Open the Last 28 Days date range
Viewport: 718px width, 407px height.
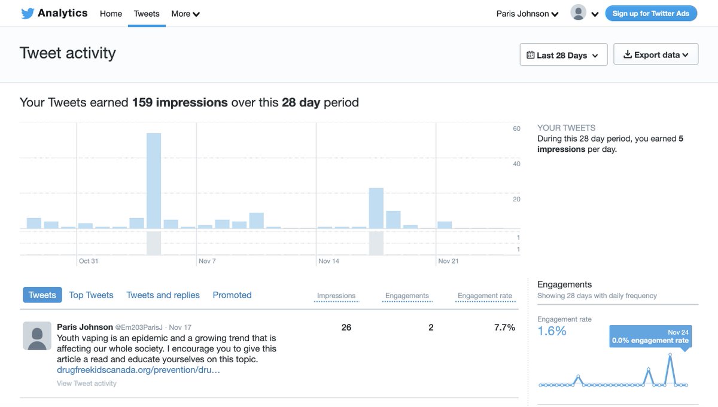564,54
